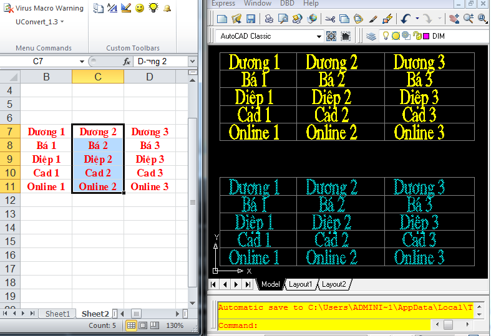Image resolution: width=491 pixels, height=336 pixels.
Task: Select cell D7 containing Dương 3
Action: pyautogui.click(x=150, y=132)
